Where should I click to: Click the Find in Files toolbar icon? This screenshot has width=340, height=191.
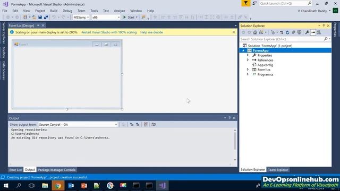tap(143, 17)
